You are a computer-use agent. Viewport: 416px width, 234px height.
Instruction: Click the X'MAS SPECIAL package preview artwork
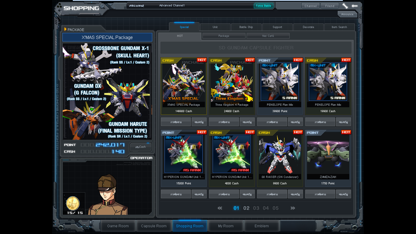pos(107,91)
